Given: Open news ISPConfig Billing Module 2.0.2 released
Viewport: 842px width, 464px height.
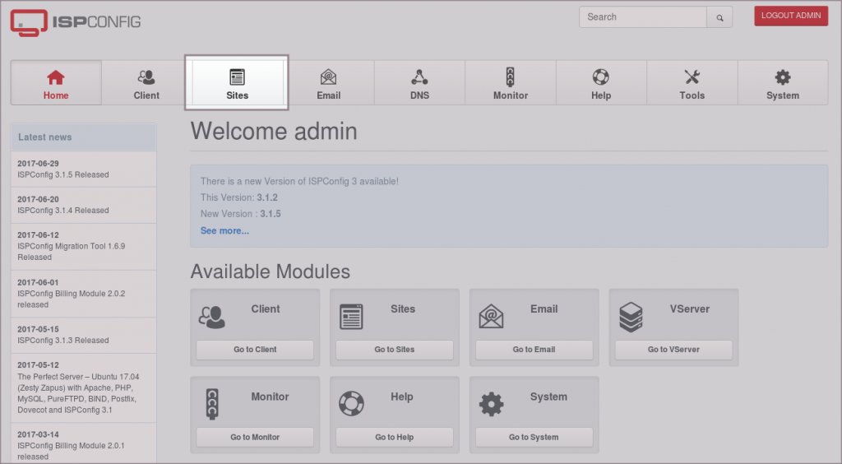Looking at the screenshot, I should point(71,299).
